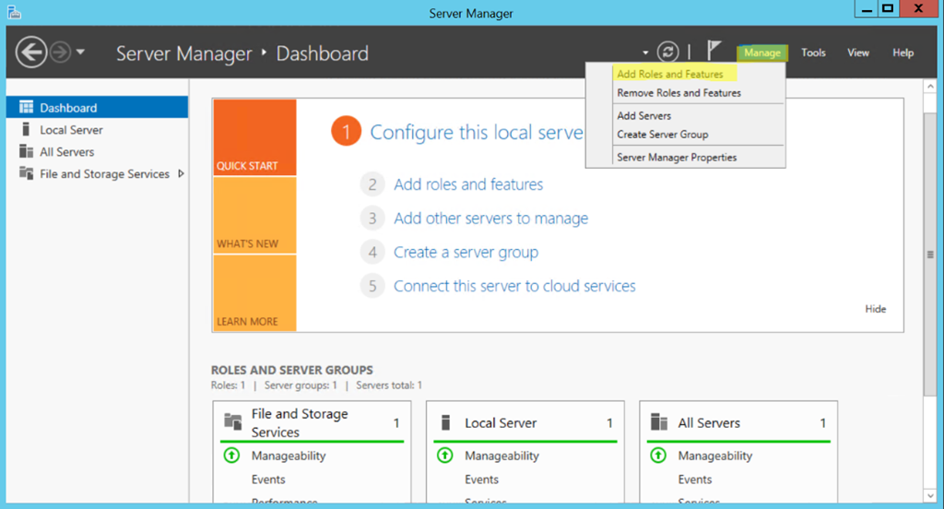Viewport: 944px width, 509px height.
Task: Open dropdown arrow beside refresh icon
Action: pos(645,53)
